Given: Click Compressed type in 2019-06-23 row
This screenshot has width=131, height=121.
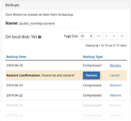Looking at the screenshot, I should [x=92, y=85].
